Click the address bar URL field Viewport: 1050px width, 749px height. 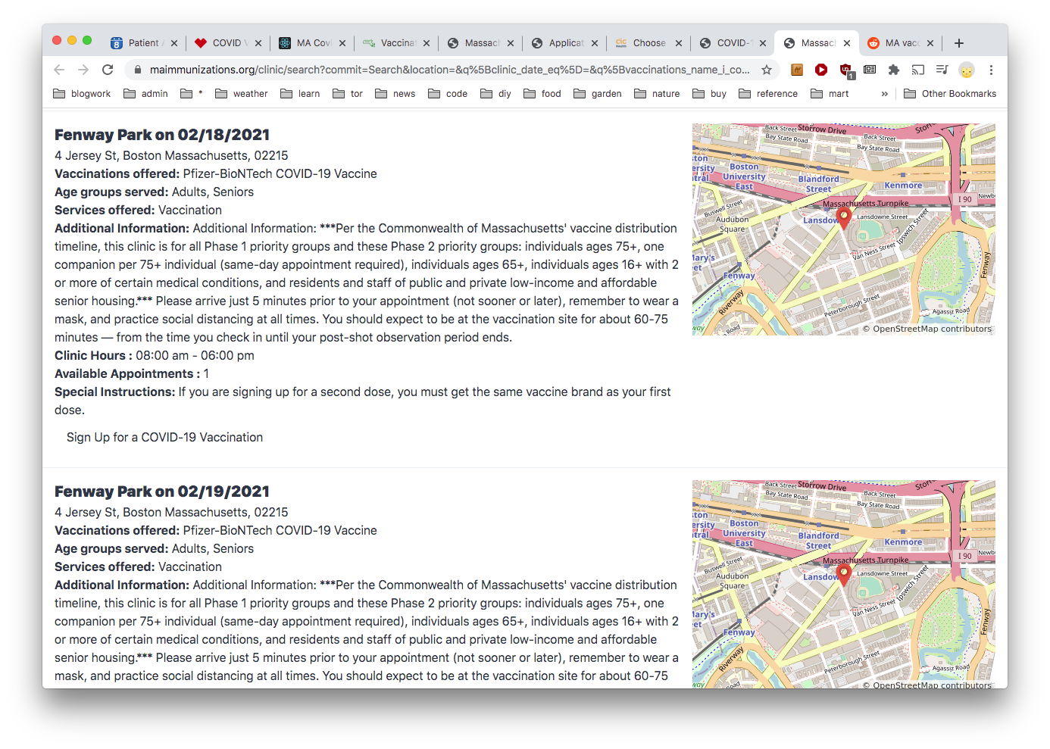(447, 70)
